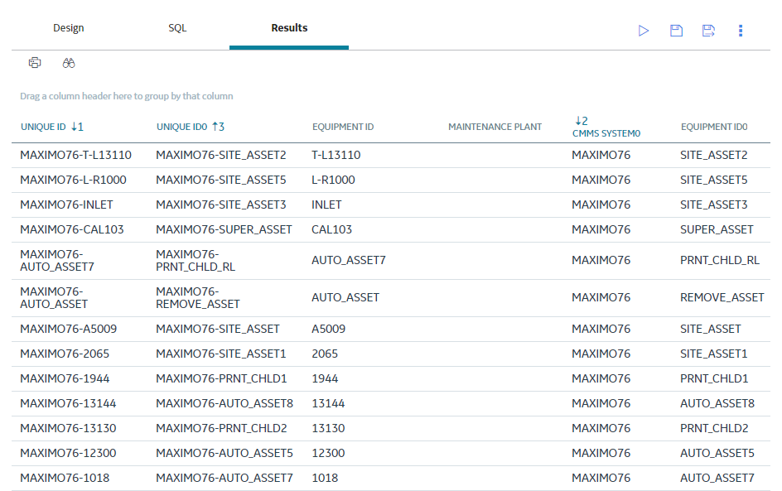Click the group-by column drop area

[x=127, y=96]
